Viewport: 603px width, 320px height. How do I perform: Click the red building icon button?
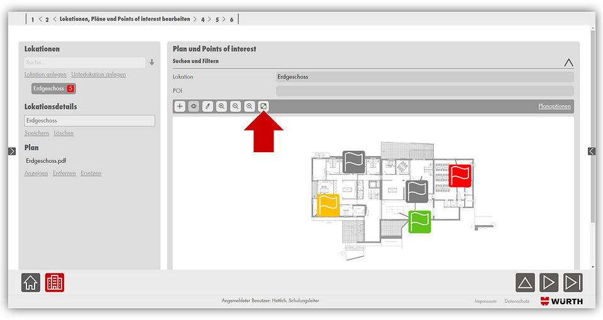(x=55, y=283)
